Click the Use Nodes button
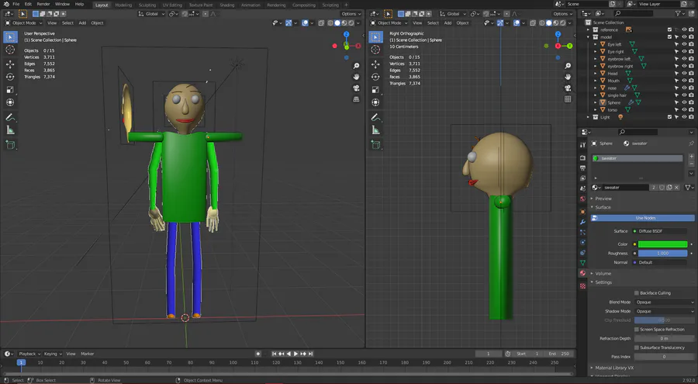This screenshot has height=384, width=698. point(644,218)
